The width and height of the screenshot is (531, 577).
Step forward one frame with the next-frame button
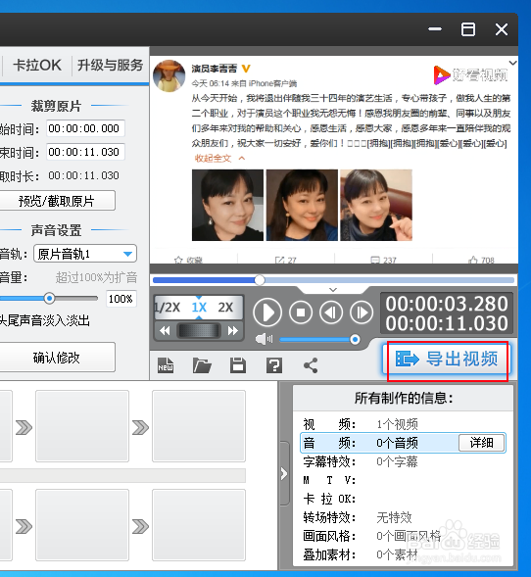pos(362,313)
